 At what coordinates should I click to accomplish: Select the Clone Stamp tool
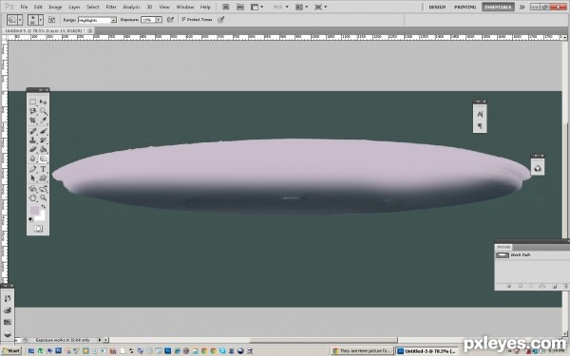pos(32,140)
